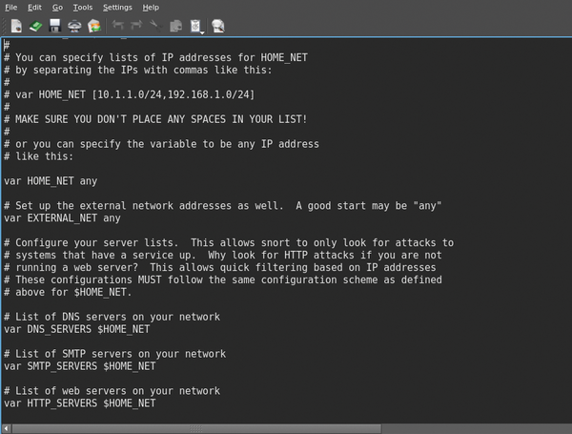Image resolution: width=572 pixels, height=434 pixels.
Task: Click the '# like this:' comment line
Action: click(39, 156)
